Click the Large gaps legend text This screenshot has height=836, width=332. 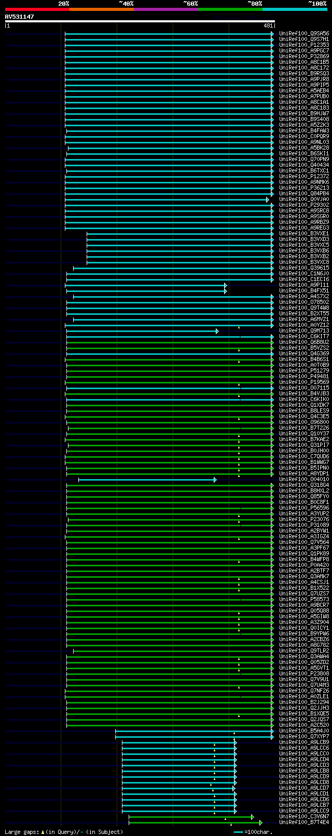pyautogui.click(x=64, y=832)
